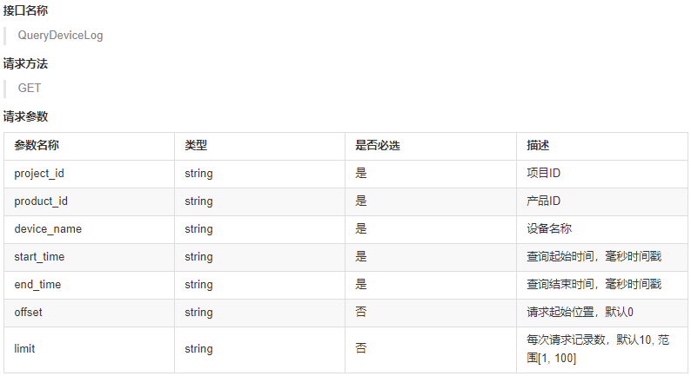Click the 设备名称 description cell
This screenshot has height=376, width=691.
pos(549,229)
